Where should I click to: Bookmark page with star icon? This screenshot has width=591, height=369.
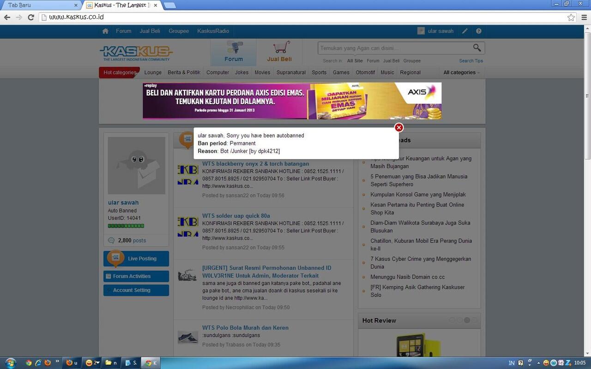click(x=571, y=17)
